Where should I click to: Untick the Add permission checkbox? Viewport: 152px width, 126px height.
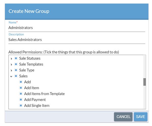[21, 82]
